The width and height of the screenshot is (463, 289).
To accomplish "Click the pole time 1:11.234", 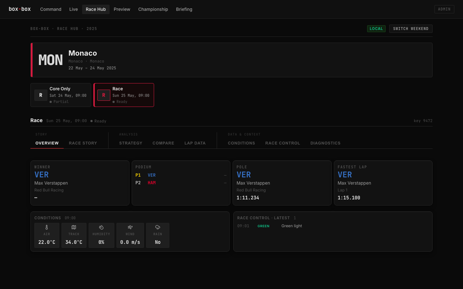I will click(x=248, y=198).
